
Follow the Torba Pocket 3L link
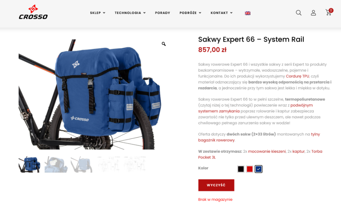(x=260, y=154)
